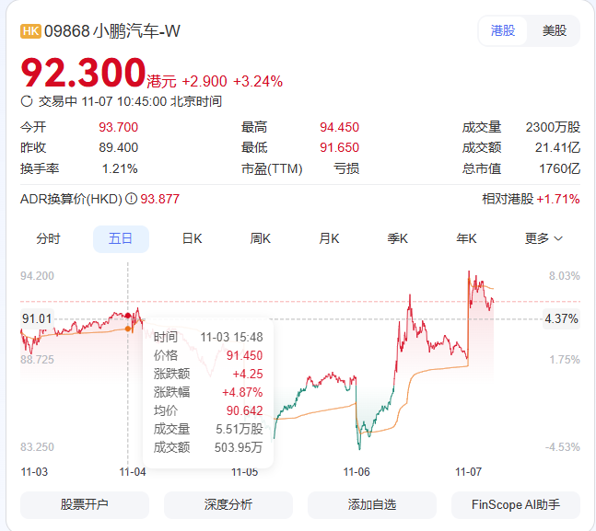
Task: Select the 五日 chart tab
Action: tap(121, 239)
